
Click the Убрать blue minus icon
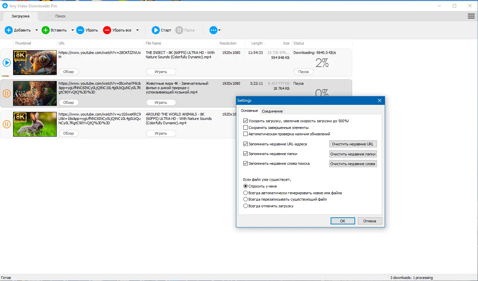click(80, 30)
